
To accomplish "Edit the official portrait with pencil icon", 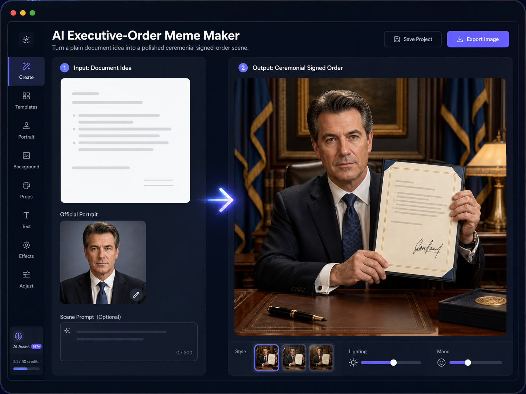I will click(136, 295).
